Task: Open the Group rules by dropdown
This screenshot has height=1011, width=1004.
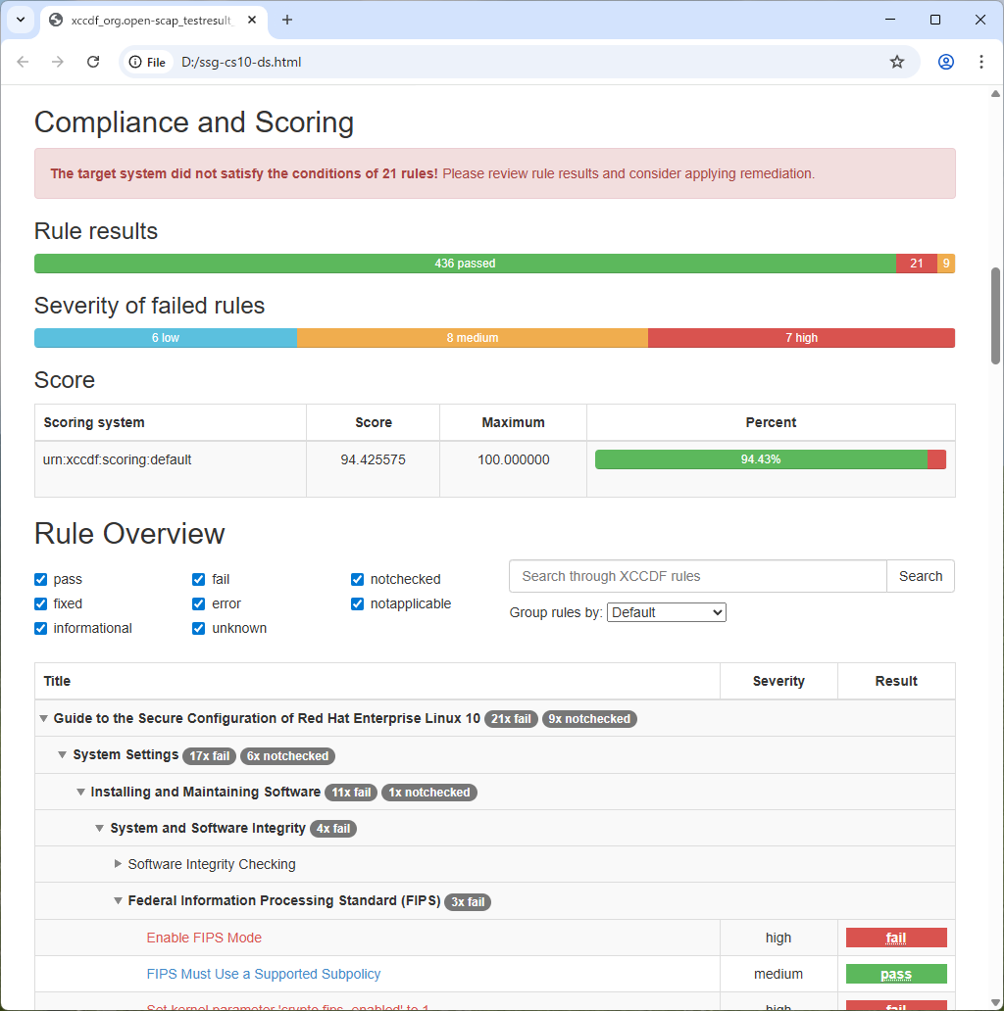Action: coord(666,612)
